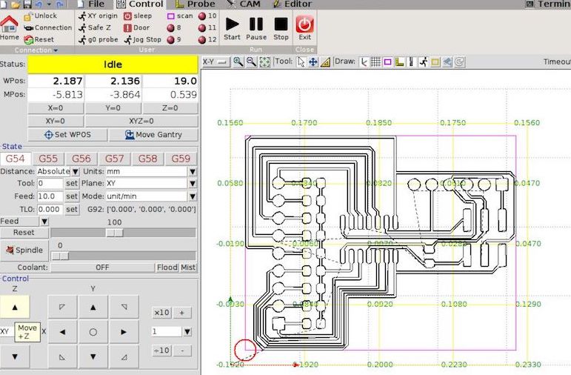571x375 pixels.
Task: Toggle the camera draw option
Action: click(x=447, y=62)
